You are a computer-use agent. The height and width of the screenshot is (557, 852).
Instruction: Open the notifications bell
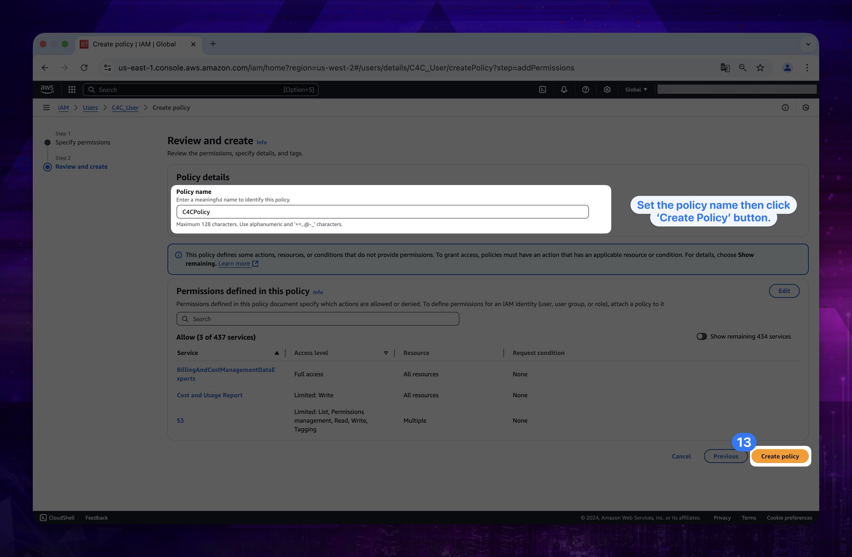click(564, 90)
